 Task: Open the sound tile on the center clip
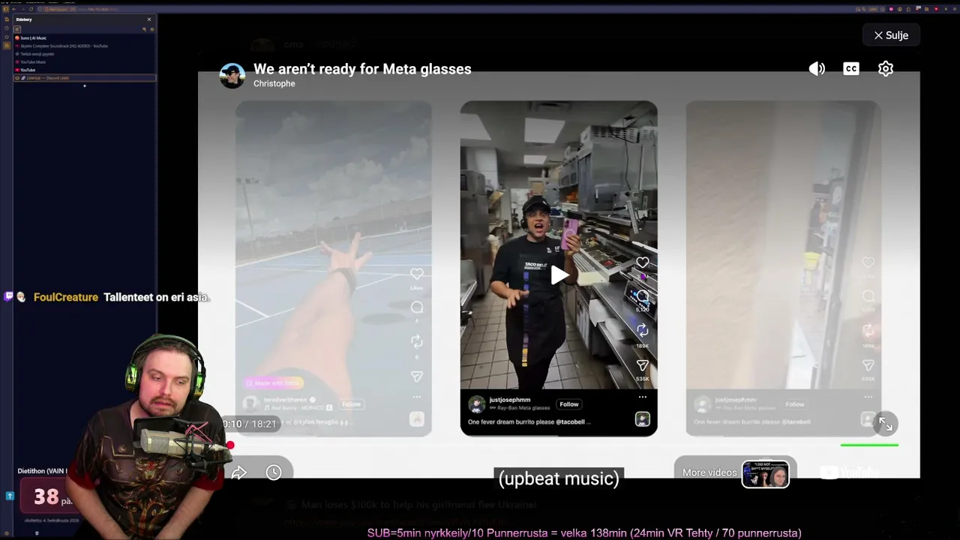[x=643, y=419]
